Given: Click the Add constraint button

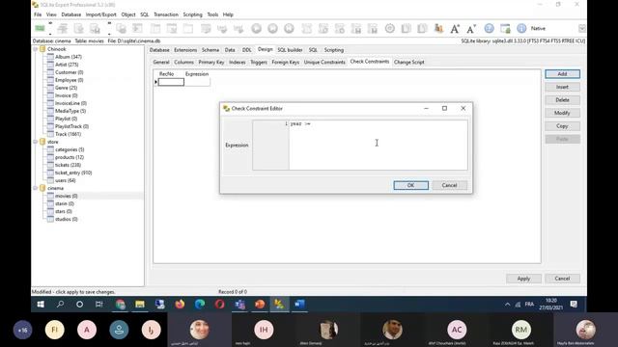Looking at the screenshot, I should [562, 74].
